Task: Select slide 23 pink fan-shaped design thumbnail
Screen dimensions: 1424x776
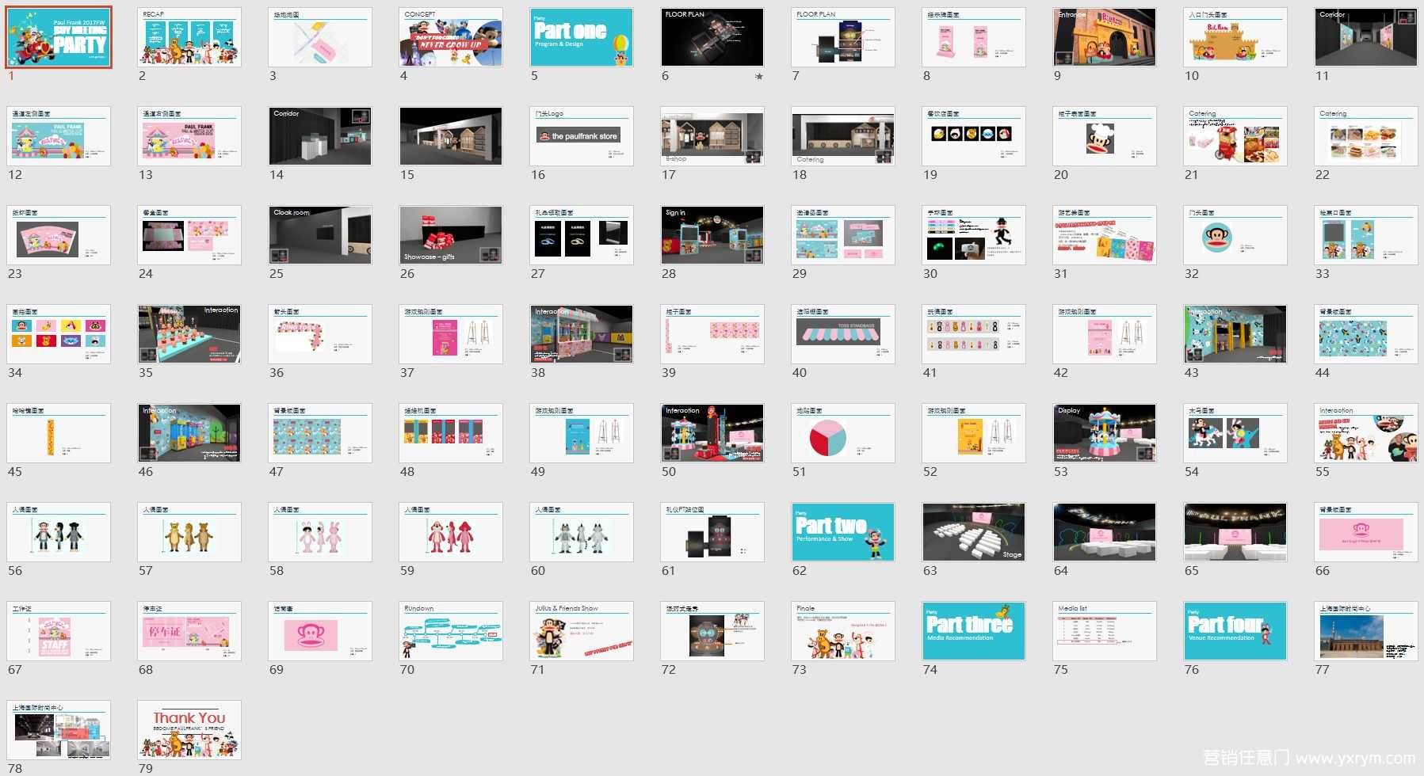Action: (59, 235)
